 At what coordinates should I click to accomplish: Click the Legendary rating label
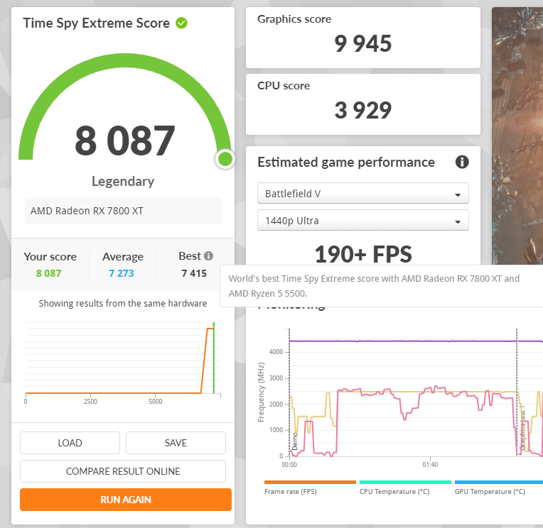(x=123, y=182)
